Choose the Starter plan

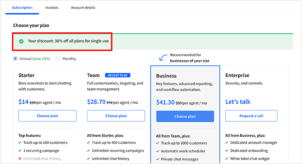point(48,116)
